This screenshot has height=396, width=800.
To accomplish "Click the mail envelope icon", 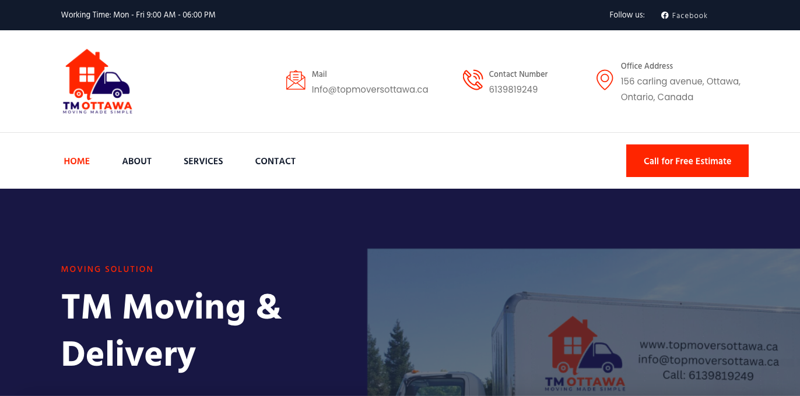I will coord(296,80).
